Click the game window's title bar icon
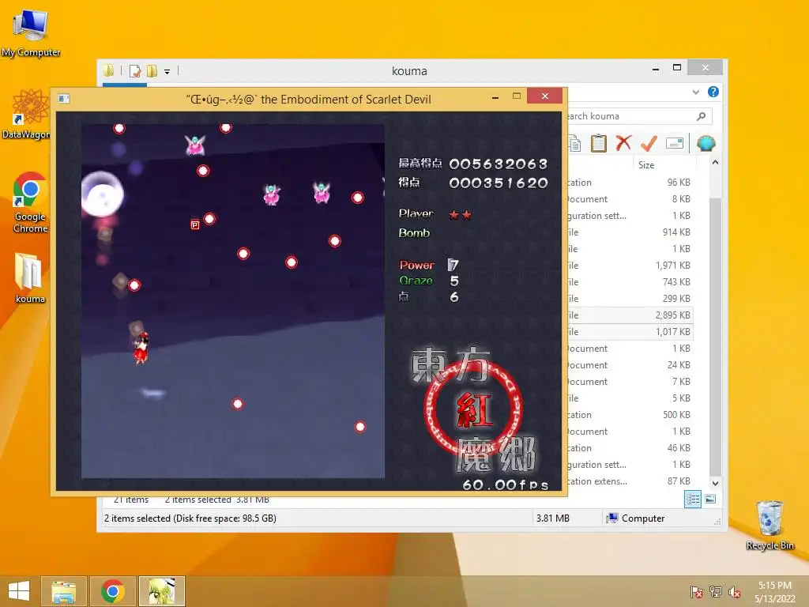The height and width of the screenshot is (607, 809). [x=64, y=98]
